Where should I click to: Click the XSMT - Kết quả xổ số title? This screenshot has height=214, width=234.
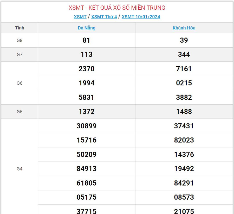click(117, 8)
